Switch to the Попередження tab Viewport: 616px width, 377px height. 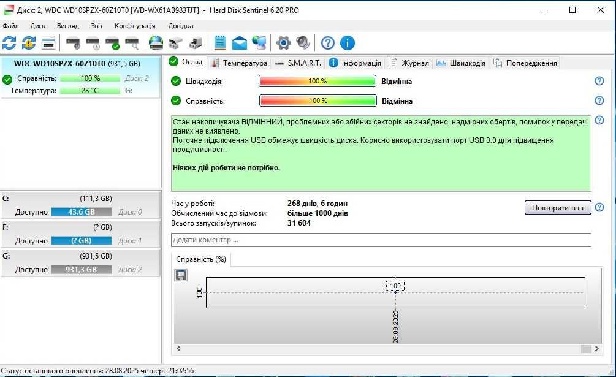point(525,63)
